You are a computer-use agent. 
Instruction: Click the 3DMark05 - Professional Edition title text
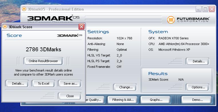tap(56, 9)
